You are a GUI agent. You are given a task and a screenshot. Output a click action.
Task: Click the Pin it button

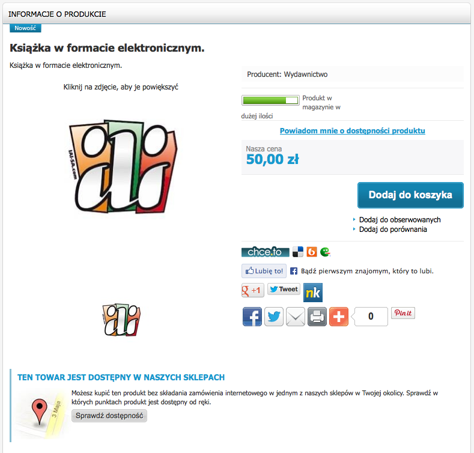click(403, 313)
